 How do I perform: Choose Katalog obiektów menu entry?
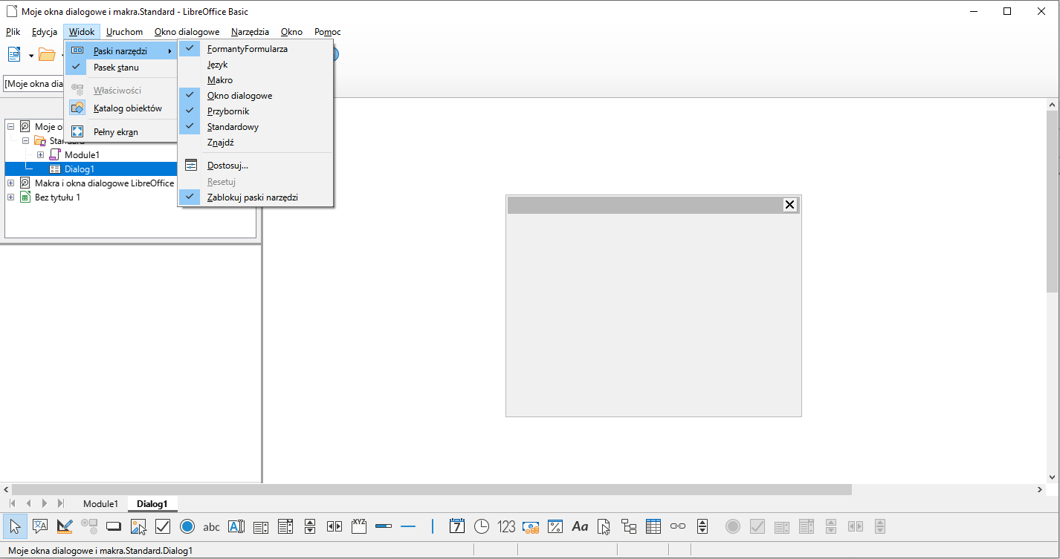120,108
